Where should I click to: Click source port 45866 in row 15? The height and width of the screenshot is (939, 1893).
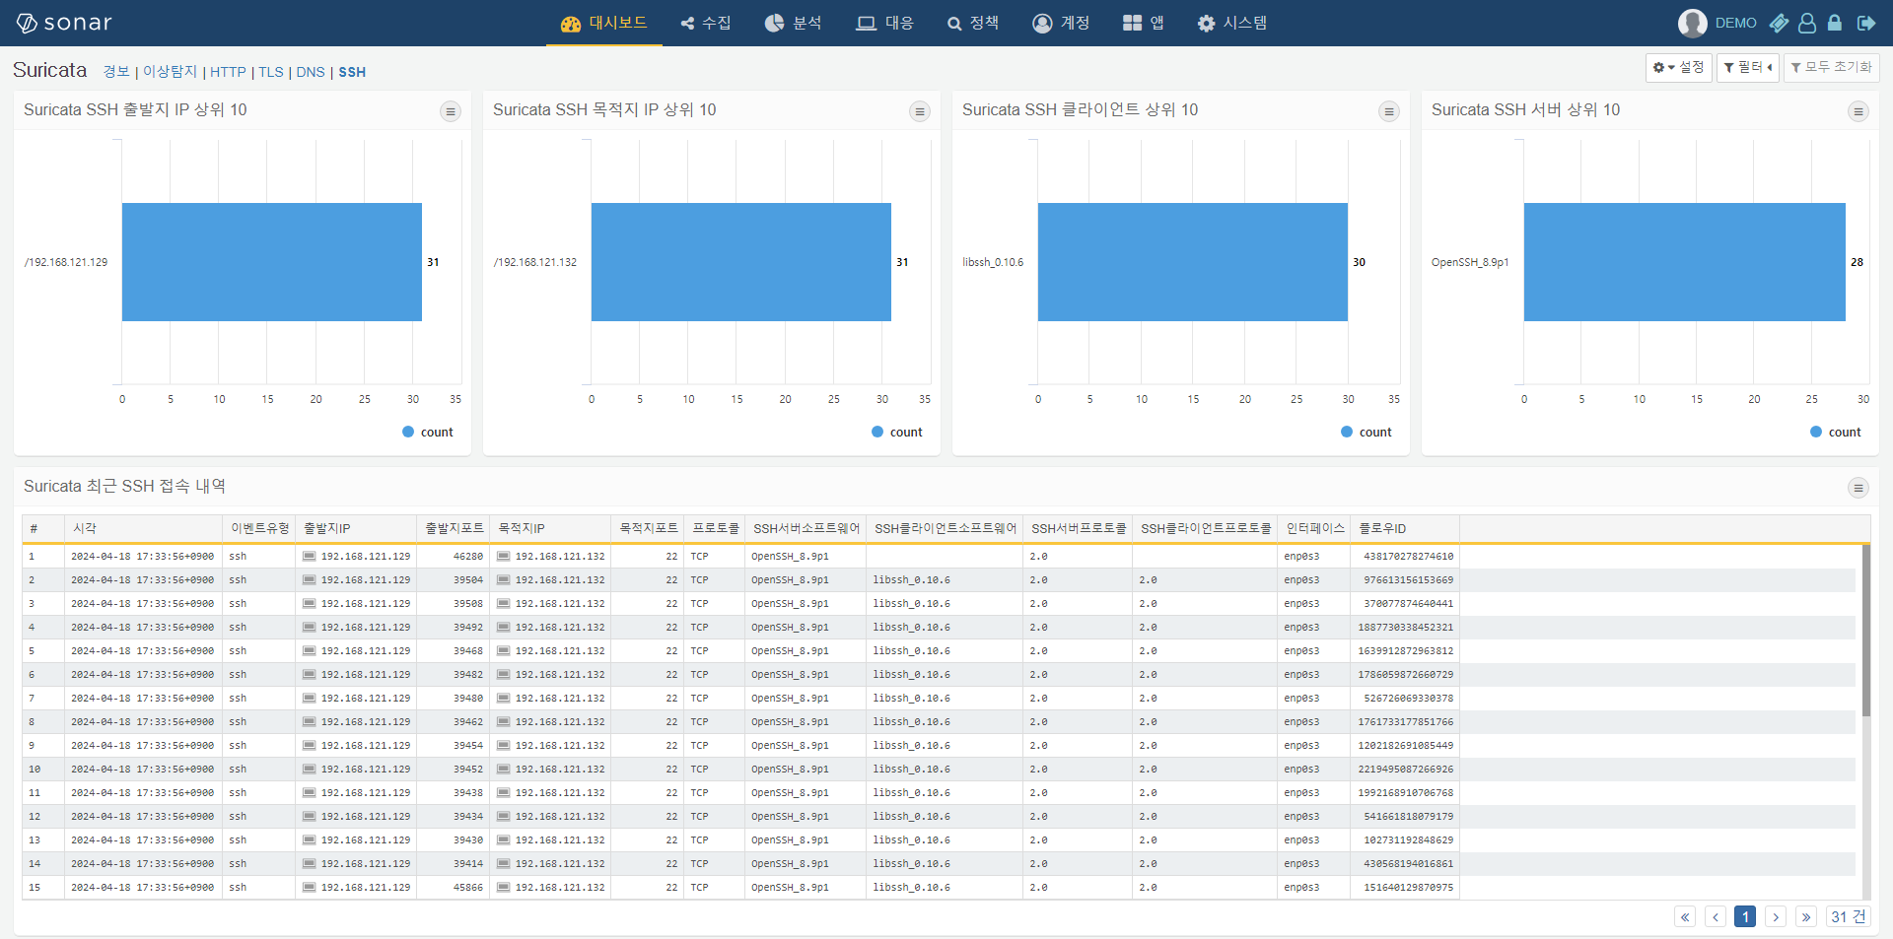coord(468,888)
